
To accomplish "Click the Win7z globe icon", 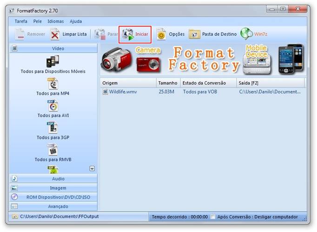I will click(246, 34).
